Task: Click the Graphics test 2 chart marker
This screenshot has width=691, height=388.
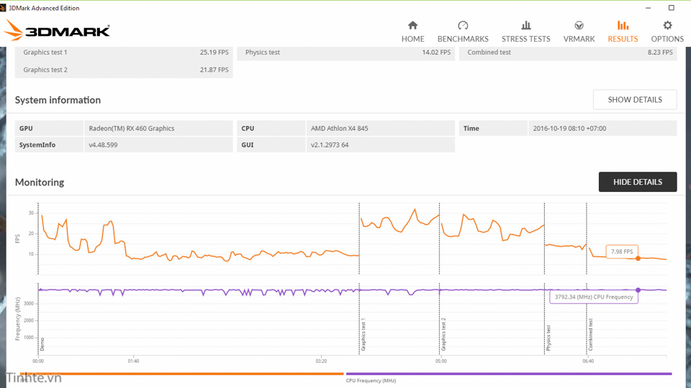Action: click(443, 334)
